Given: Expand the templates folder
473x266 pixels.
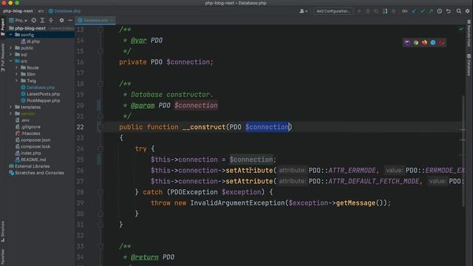Looking at the screenshot, I should click(10, 107).
